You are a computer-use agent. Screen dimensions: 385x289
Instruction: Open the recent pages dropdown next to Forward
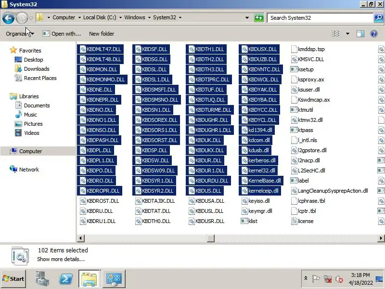tap(31, 18)
